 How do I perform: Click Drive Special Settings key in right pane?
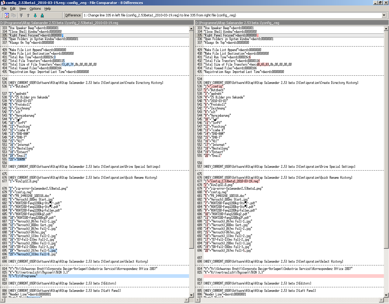pyautogui.click(x=279, y=167)
